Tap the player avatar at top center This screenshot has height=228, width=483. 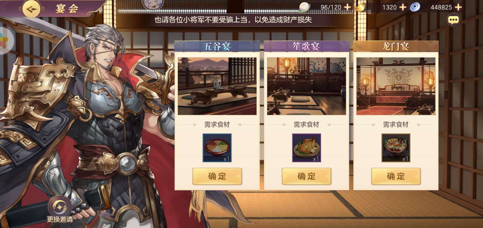click(x=153, y=4)
